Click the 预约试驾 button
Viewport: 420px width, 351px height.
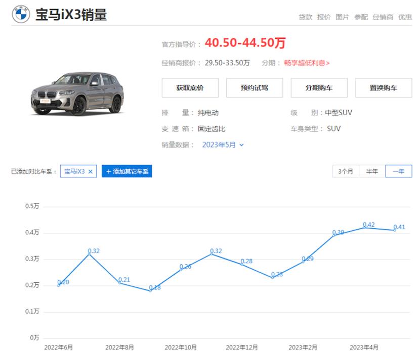255,88
